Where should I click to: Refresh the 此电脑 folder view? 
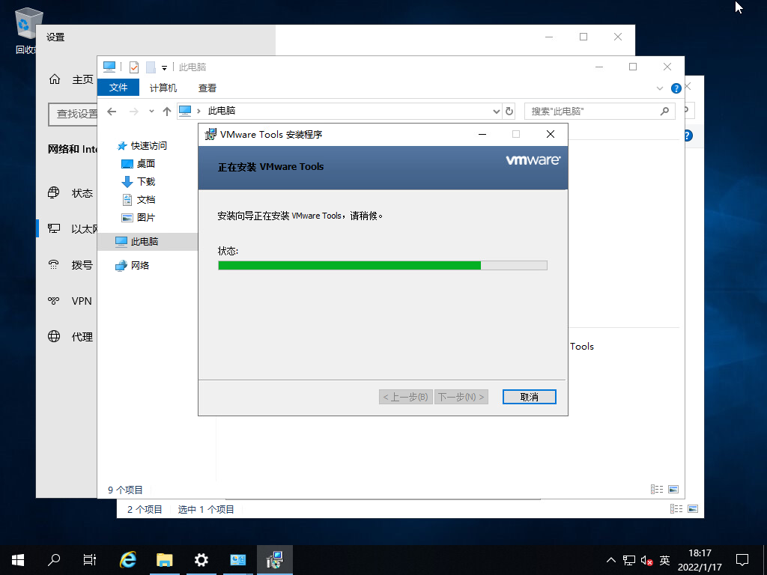(509, 112)
